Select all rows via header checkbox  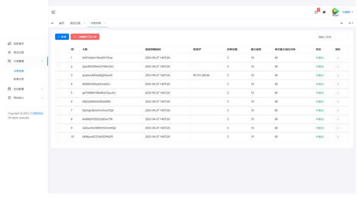pos(59,49)
